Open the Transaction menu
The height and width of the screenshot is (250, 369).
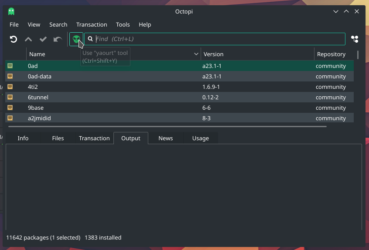coord(92,25)
